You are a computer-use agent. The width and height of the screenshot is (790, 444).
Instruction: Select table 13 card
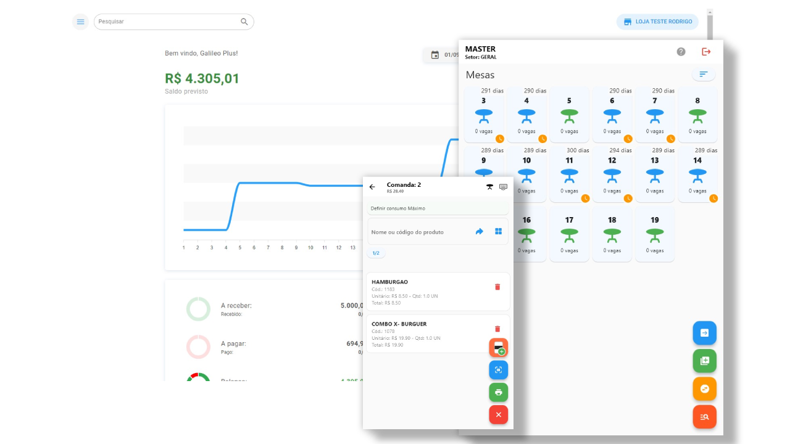[655, 174]
